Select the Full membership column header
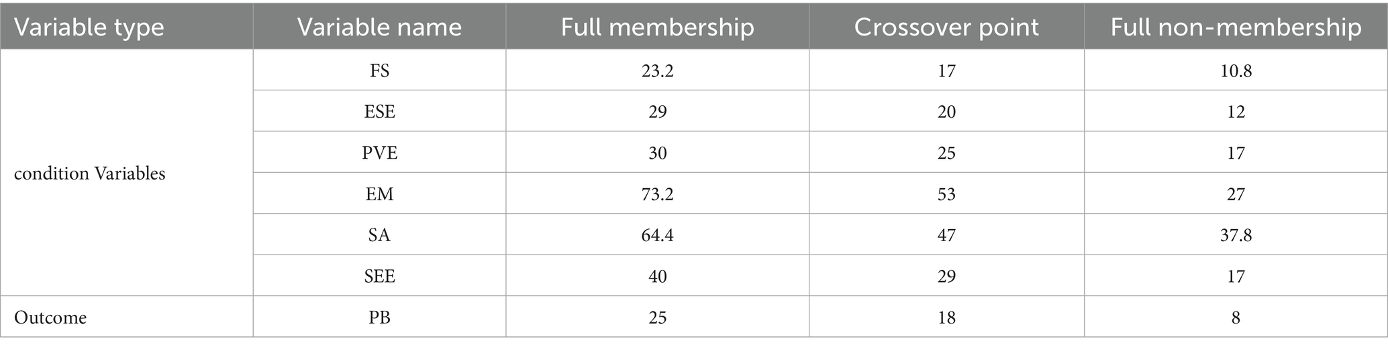 (657, 27)
